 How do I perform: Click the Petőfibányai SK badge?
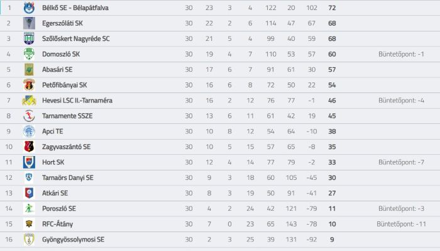click(x=29, y=85)
